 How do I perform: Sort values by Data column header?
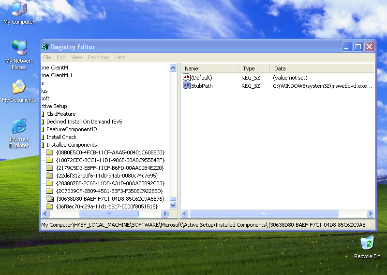point(322,69)
